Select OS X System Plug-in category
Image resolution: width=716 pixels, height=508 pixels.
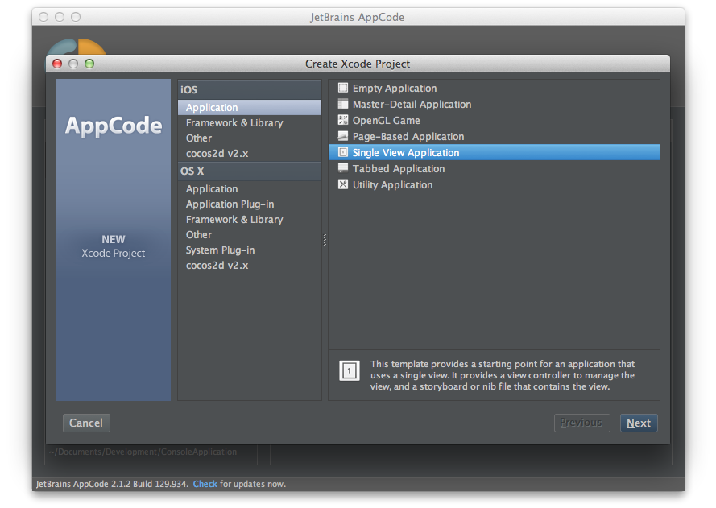tap(220, 250)
